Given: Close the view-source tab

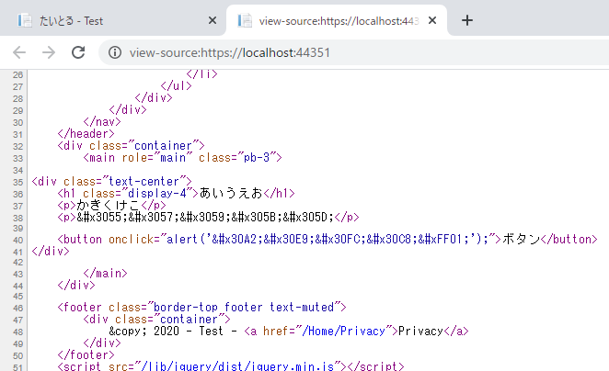Looking at the screenshot, I should pyautogui.click(x=432, y=20).
